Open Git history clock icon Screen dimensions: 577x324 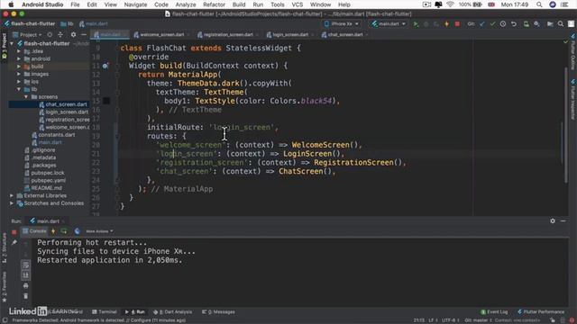503,24
